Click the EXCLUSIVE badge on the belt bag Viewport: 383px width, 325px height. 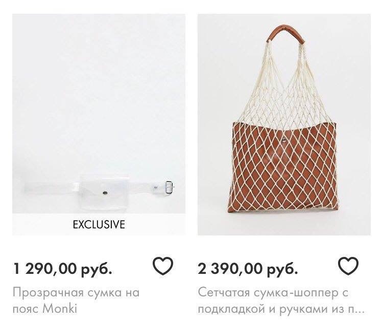99,224
